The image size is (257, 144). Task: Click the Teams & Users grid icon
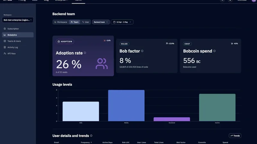point(5,41)
